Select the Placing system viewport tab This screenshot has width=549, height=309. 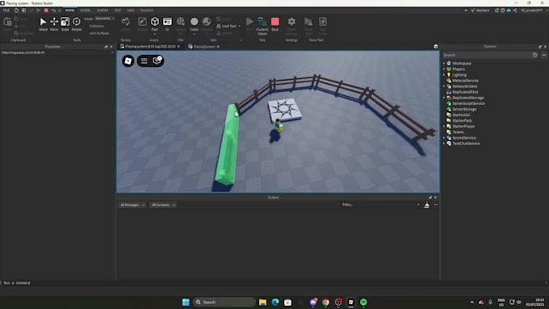point(150,47)
